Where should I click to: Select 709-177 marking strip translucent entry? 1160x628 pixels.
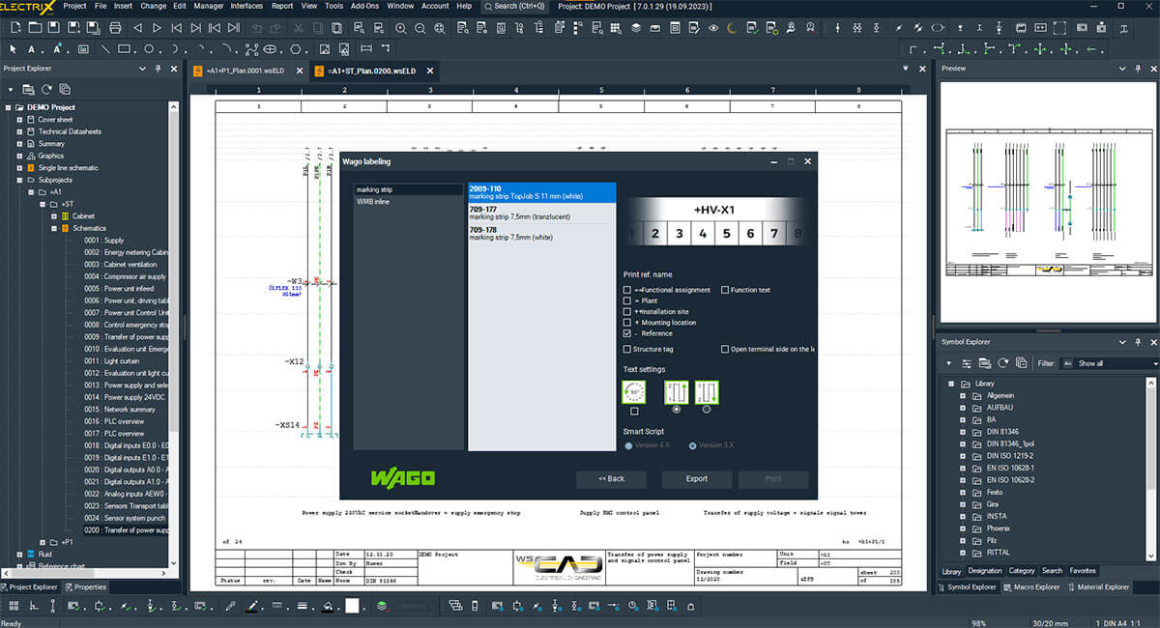pyautogui.click(x=541, y=213)
